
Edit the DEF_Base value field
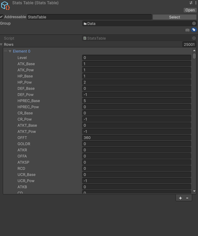pos(137,89)
